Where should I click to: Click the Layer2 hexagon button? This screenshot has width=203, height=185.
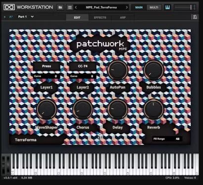click(83, 87)
